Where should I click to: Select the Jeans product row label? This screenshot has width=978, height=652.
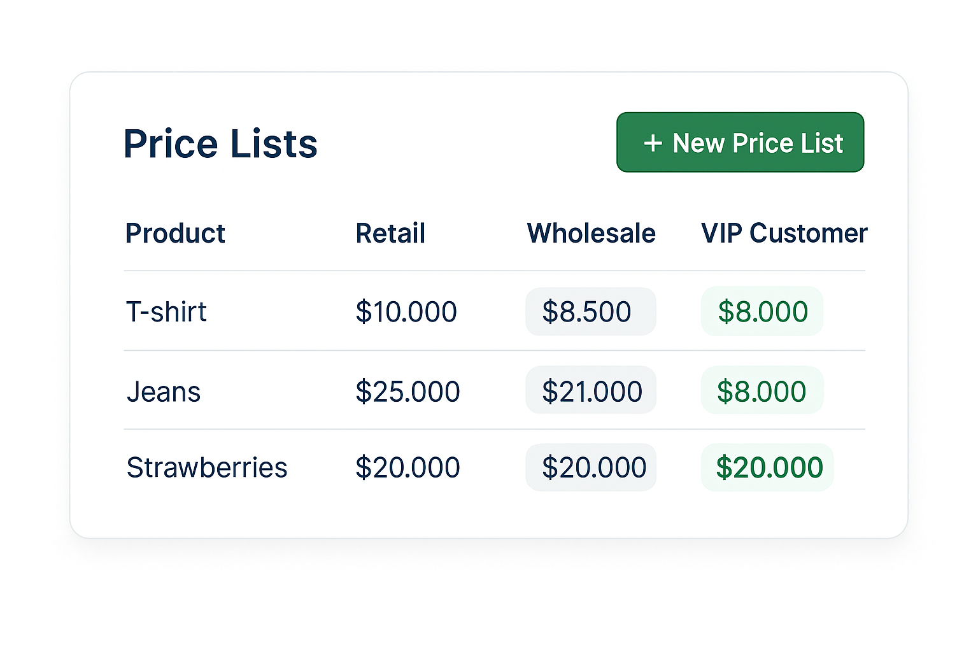coord(164,392)
